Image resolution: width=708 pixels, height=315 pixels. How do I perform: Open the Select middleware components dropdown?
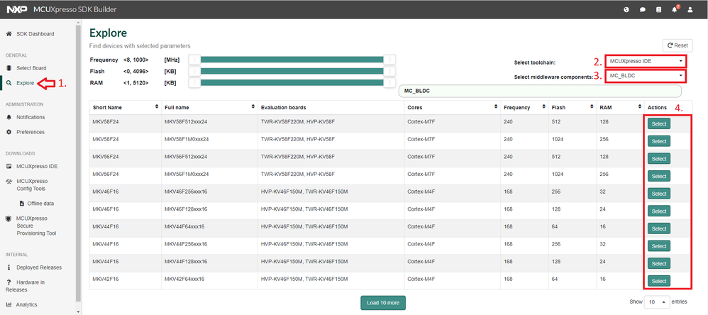pyautogui.click(x=646, y=76)
